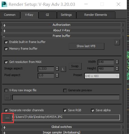Click the render channels output path field
The height and width of the screenshot is (134, 129).
[x=66, y=117]
